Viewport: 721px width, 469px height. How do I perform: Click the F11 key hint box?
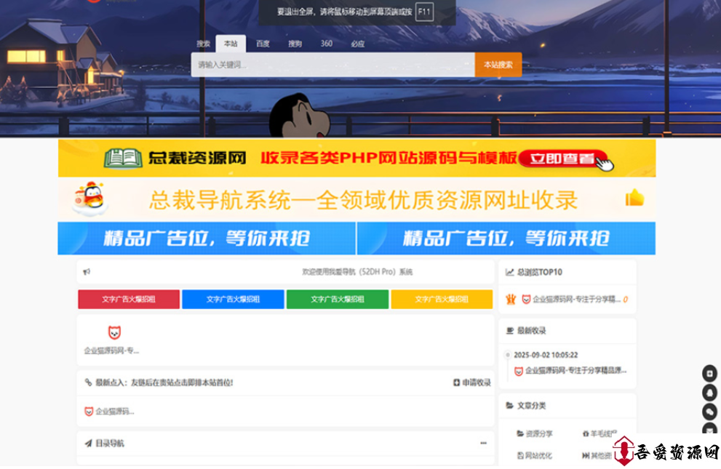[x=424, y=12]
